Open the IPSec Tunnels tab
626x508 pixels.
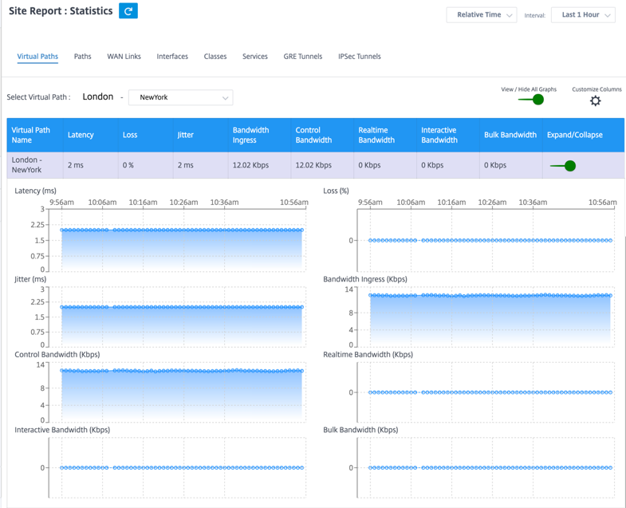(360, 57)
